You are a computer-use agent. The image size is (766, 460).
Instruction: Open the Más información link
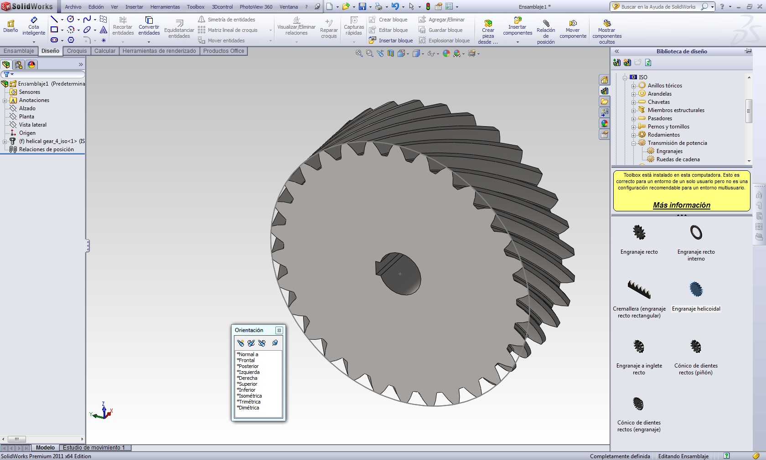click(x=682, y=205)
